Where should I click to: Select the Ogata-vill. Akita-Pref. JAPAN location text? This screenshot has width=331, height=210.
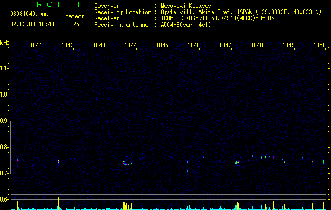(x=241, y=12)
